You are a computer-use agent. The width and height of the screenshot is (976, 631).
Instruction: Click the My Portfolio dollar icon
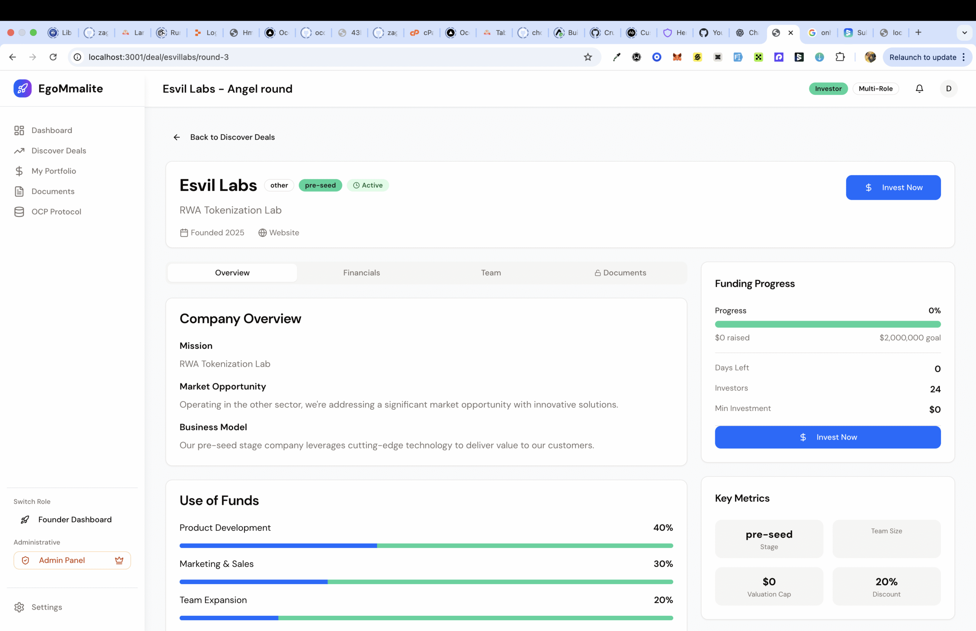coord(19,171)
